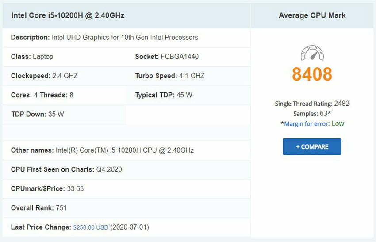This screenshot has width=376, height=242.
Task: Click the + COMPARE button
Action: click(312, 146)
